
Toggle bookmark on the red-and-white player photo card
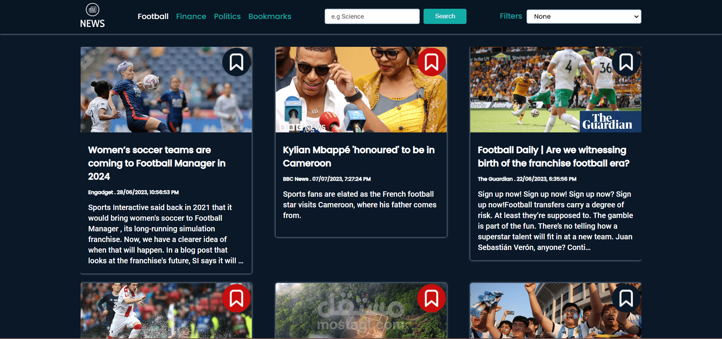pyautogui.click(x=236, y=298)
